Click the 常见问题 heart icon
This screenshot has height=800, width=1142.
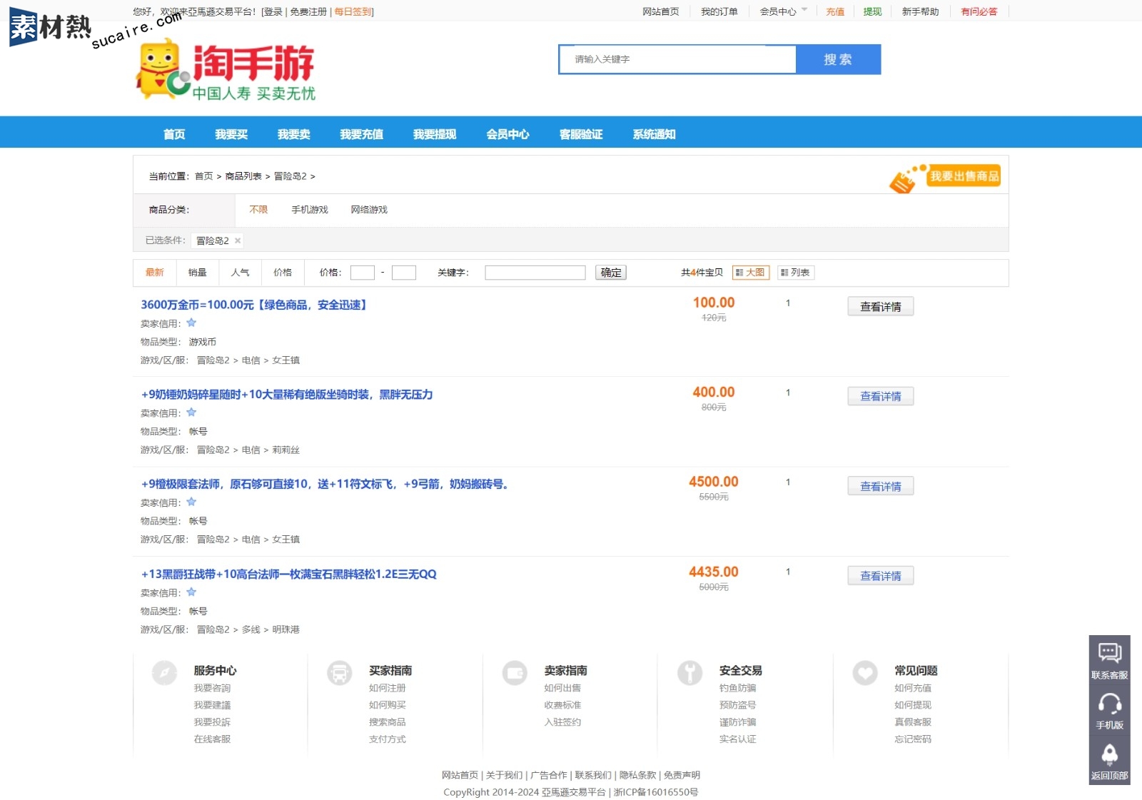pyautogui.click(x=865, y=672)
